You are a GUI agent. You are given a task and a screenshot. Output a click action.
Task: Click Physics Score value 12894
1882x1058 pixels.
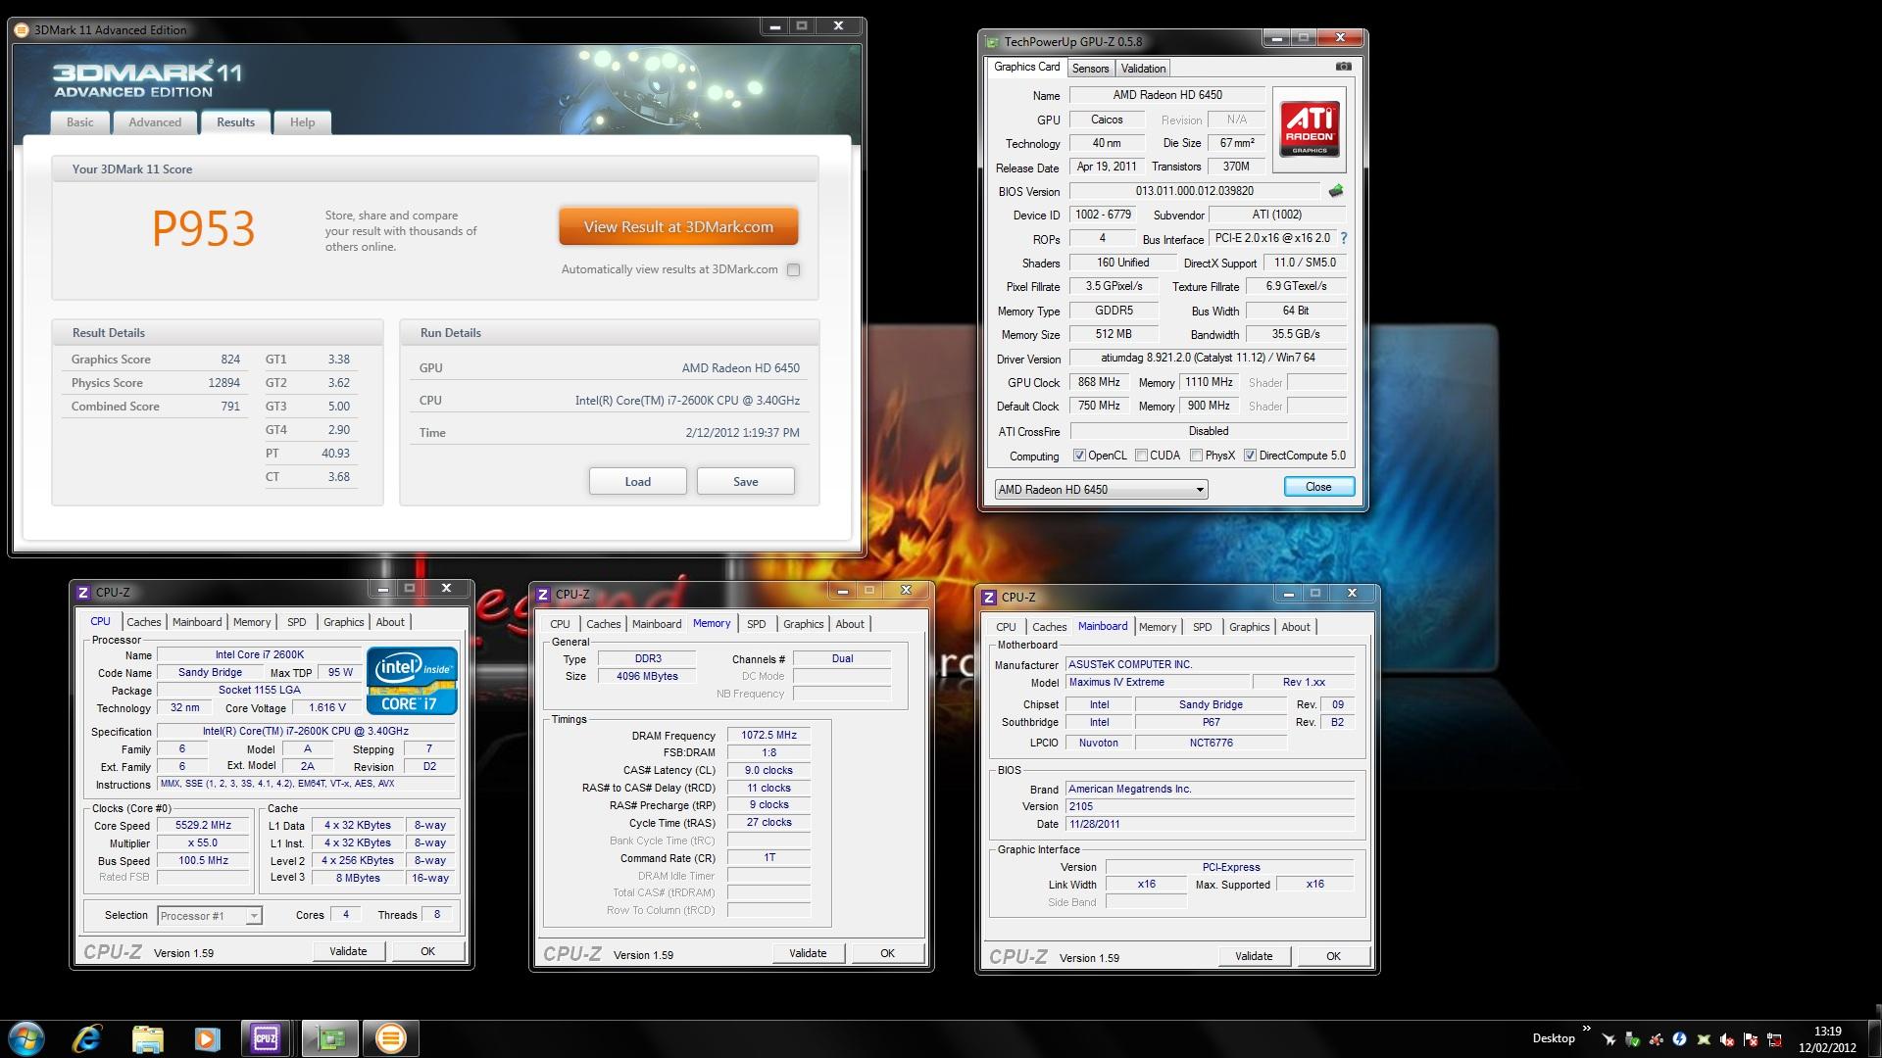223,383
